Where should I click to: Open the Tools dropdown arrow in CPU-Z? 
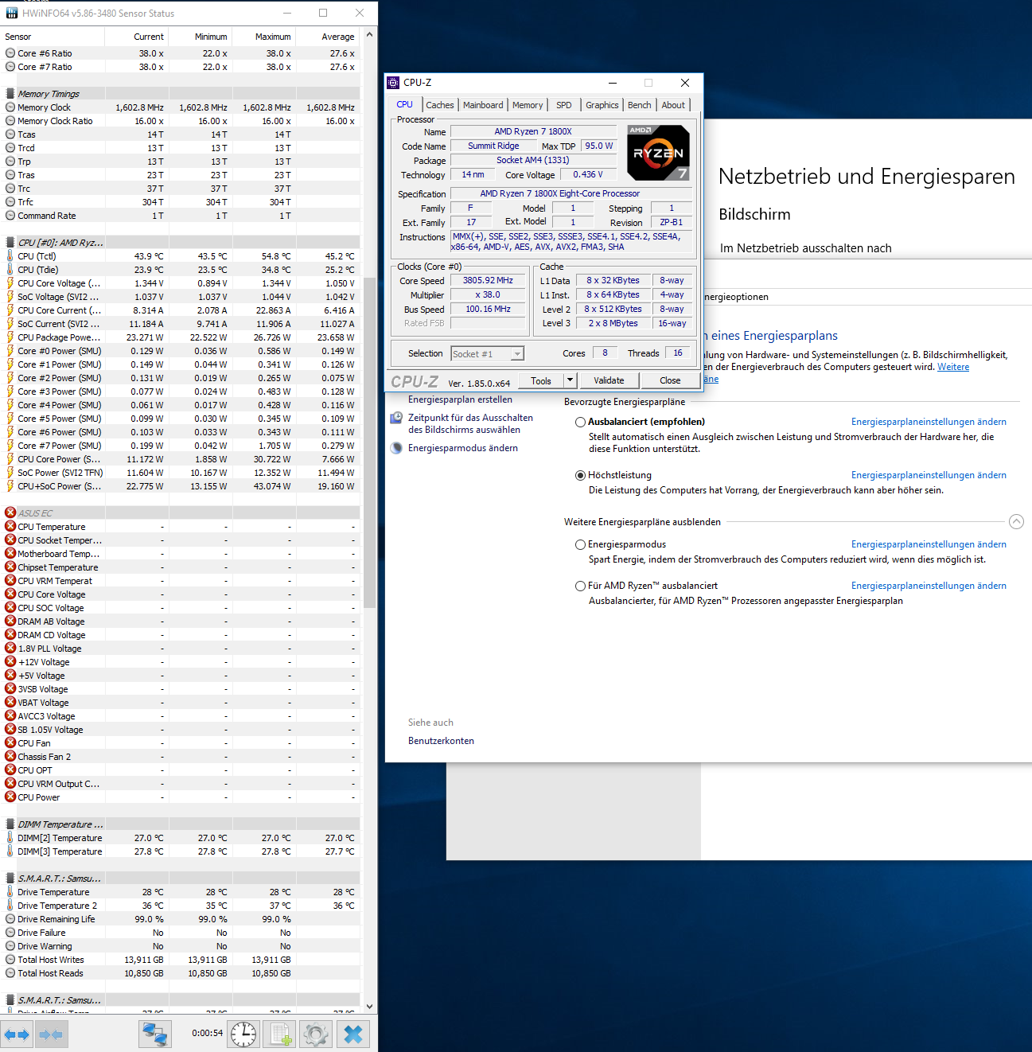tap(570, 380)
